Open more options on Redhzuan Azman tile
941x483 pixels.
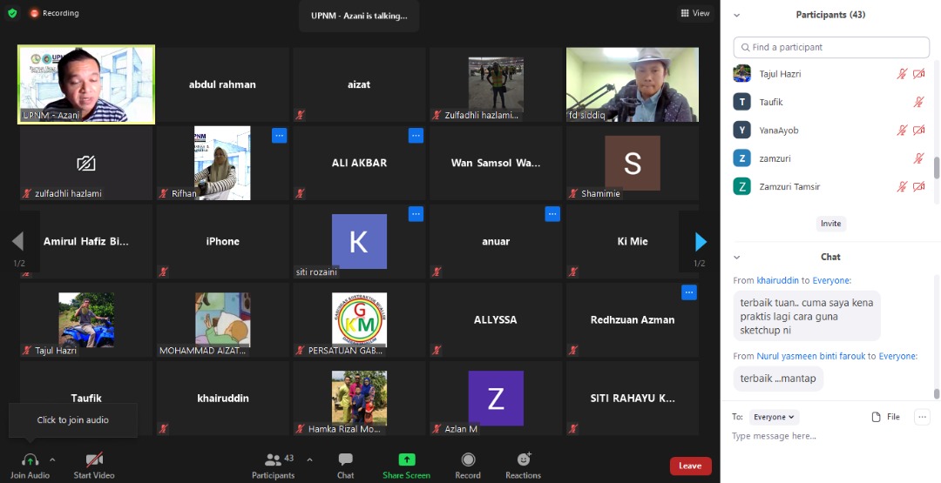coord(689,292)
